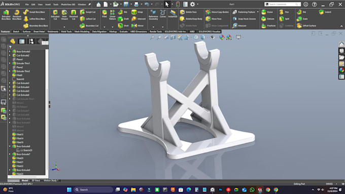The height and width of the screenshot is (194, 345).
Task: Open the Save dropdown arrow
Action: tap(131, 4)
